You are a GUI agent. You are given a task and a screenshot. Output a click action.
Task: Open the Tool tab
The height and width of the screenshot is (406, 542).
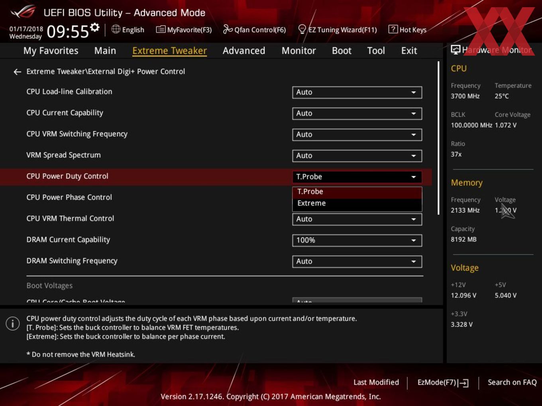(x=376, y=51)
